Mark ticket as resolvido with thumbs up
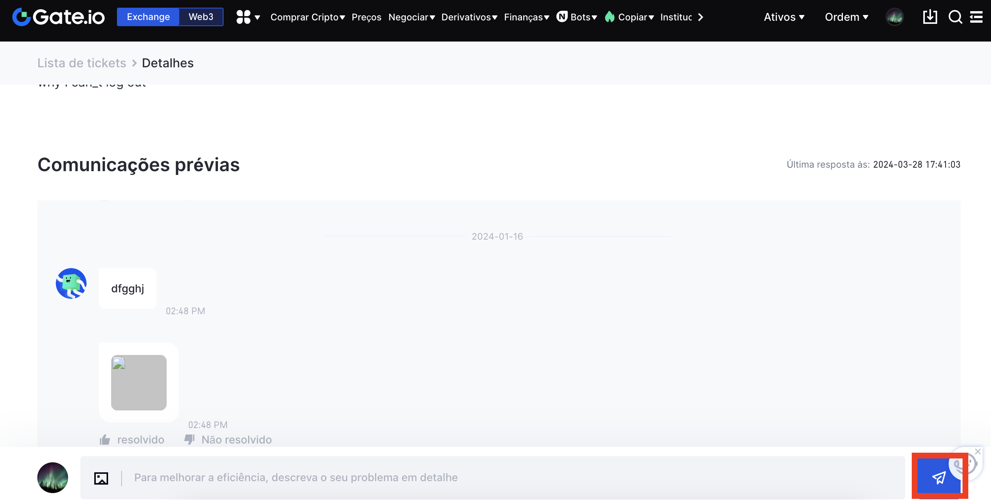Screen dimensions: 991x500 pos(132,440)
